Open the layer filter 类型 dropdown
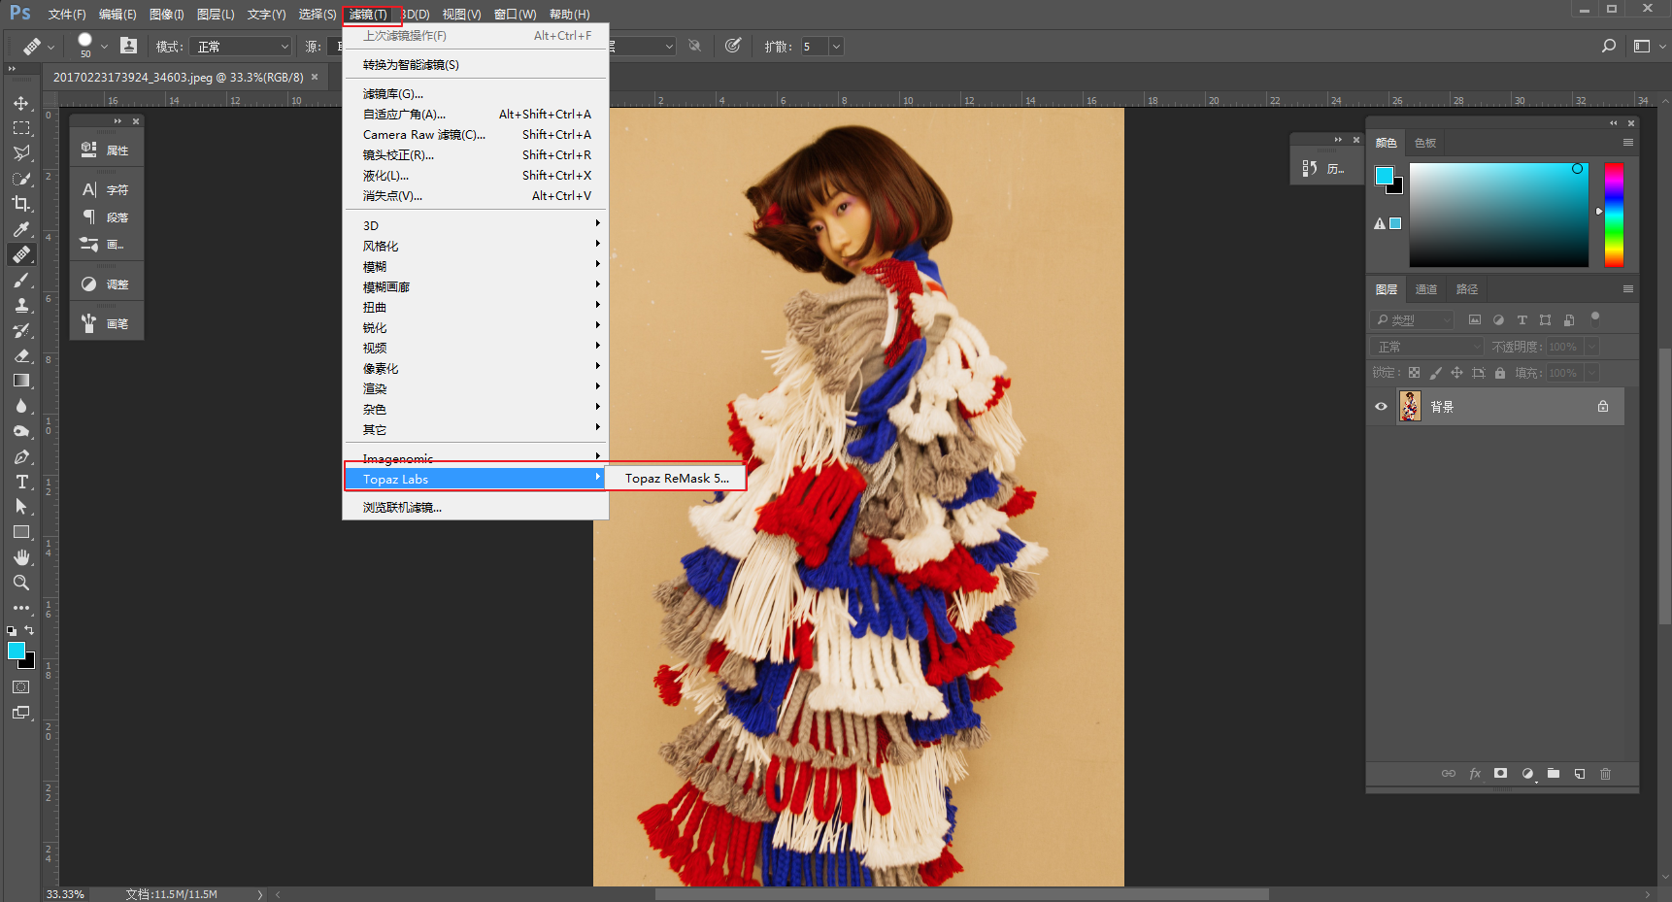This screenshot has height=902, width=1672. pyautogui.click(x=1414, y=319)
